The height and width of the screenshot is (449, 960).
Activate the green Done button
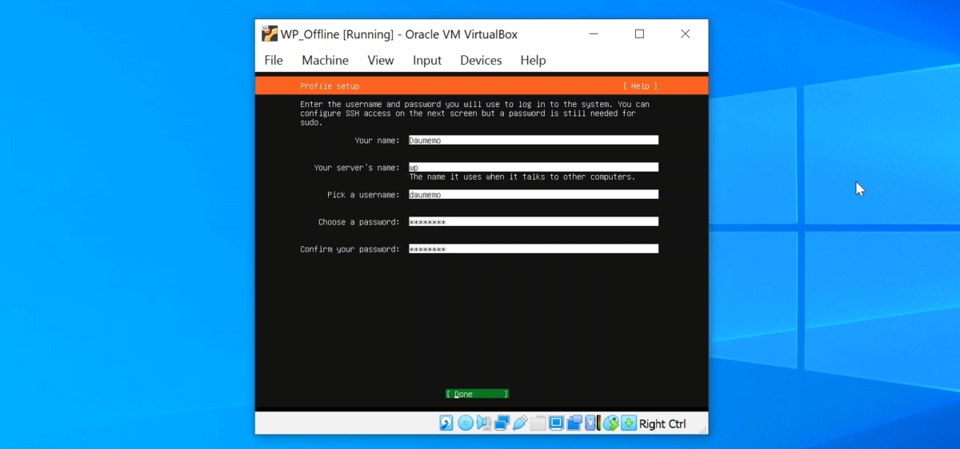477,394
